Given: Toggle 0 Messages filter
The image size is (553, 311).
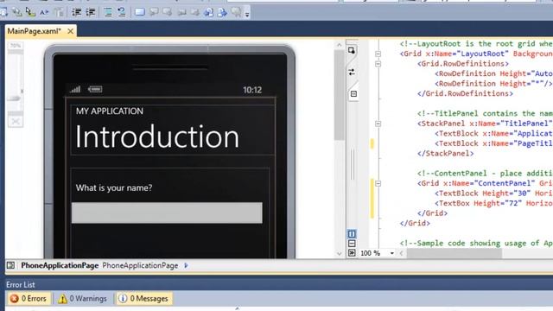Looking at the screenshot, I should (x=143, y=299).
